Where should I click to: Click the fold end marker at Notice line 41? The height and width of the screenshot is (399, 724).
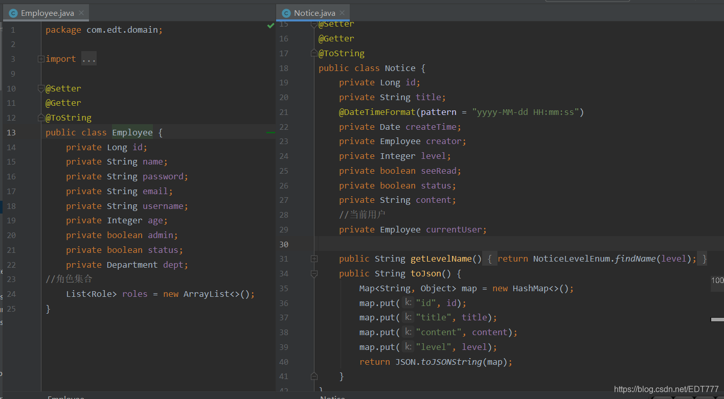(x=314, y=377)
